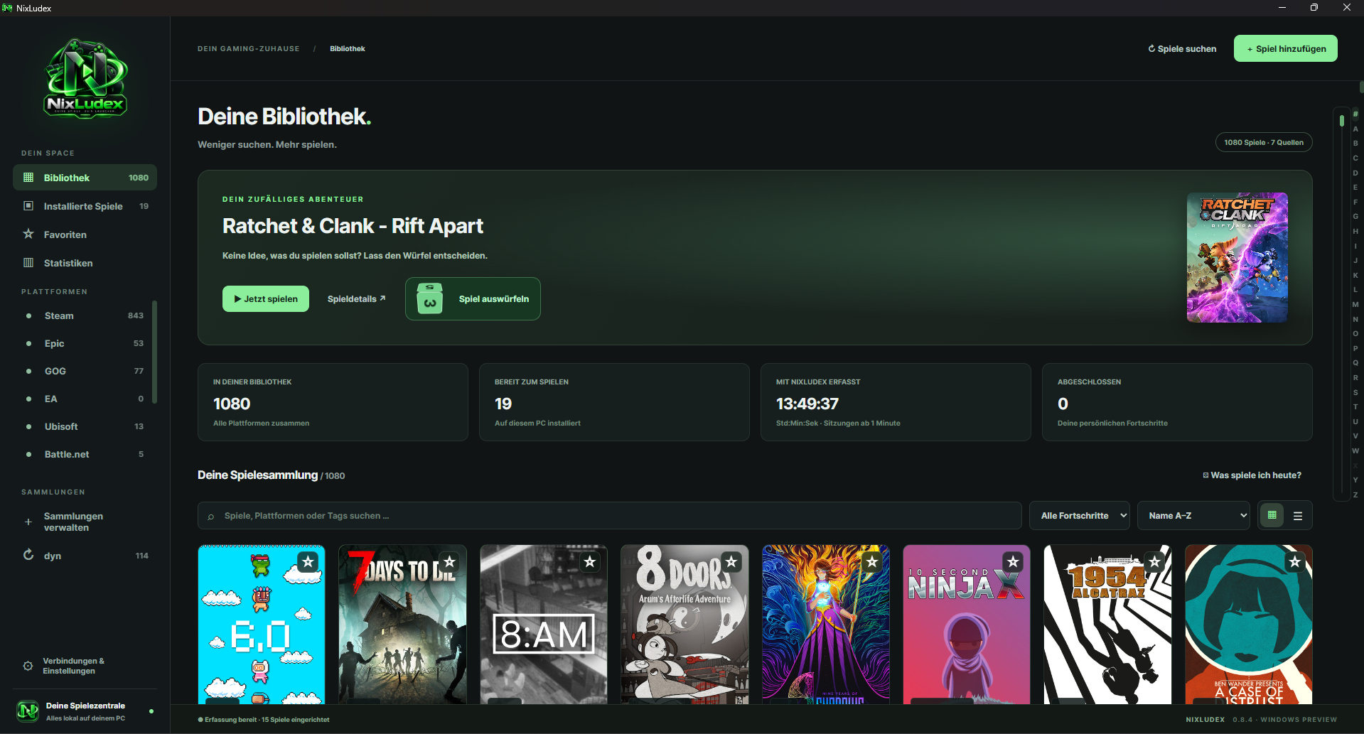
Task: Toggle favorite star on 1954 Alcatraz
Action: 1154,562
